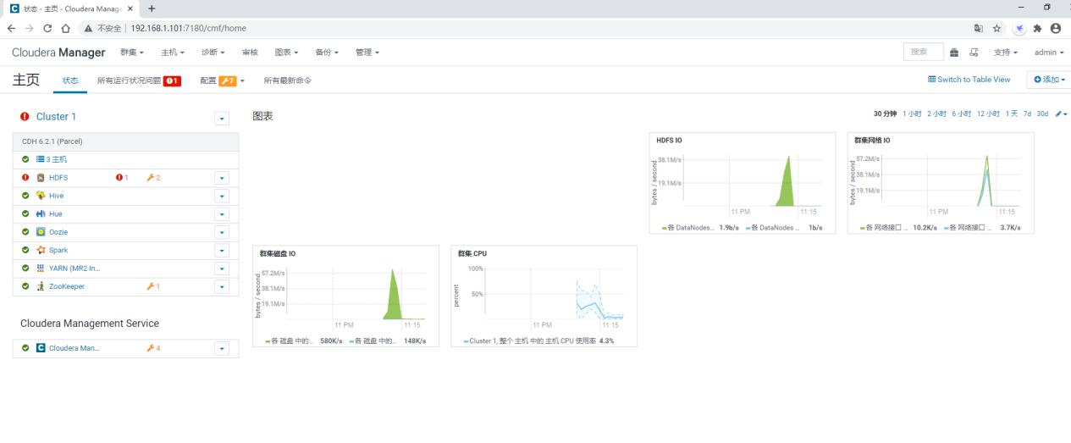Open the parcels (briefcase) icon in header
The image size is (1071, 443).
[x=954, y=53]
